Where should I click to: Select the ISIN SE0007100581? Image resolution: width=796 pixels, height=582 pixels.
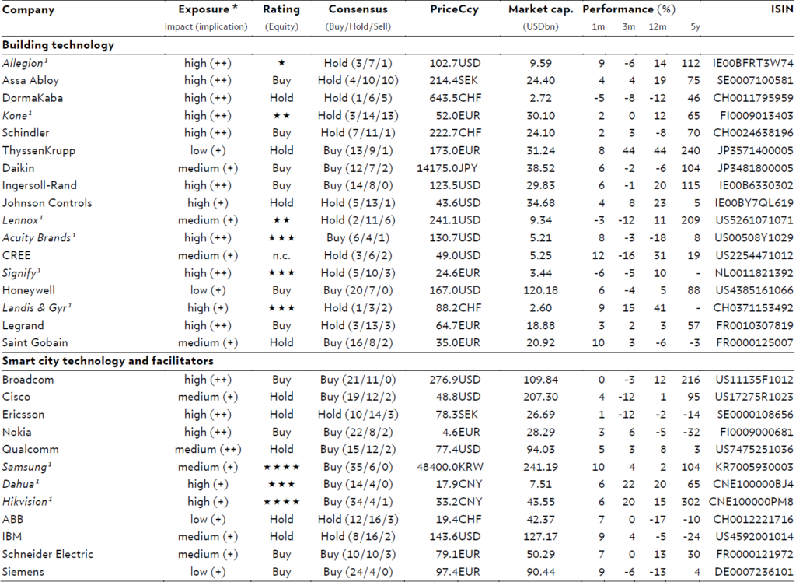755,80
